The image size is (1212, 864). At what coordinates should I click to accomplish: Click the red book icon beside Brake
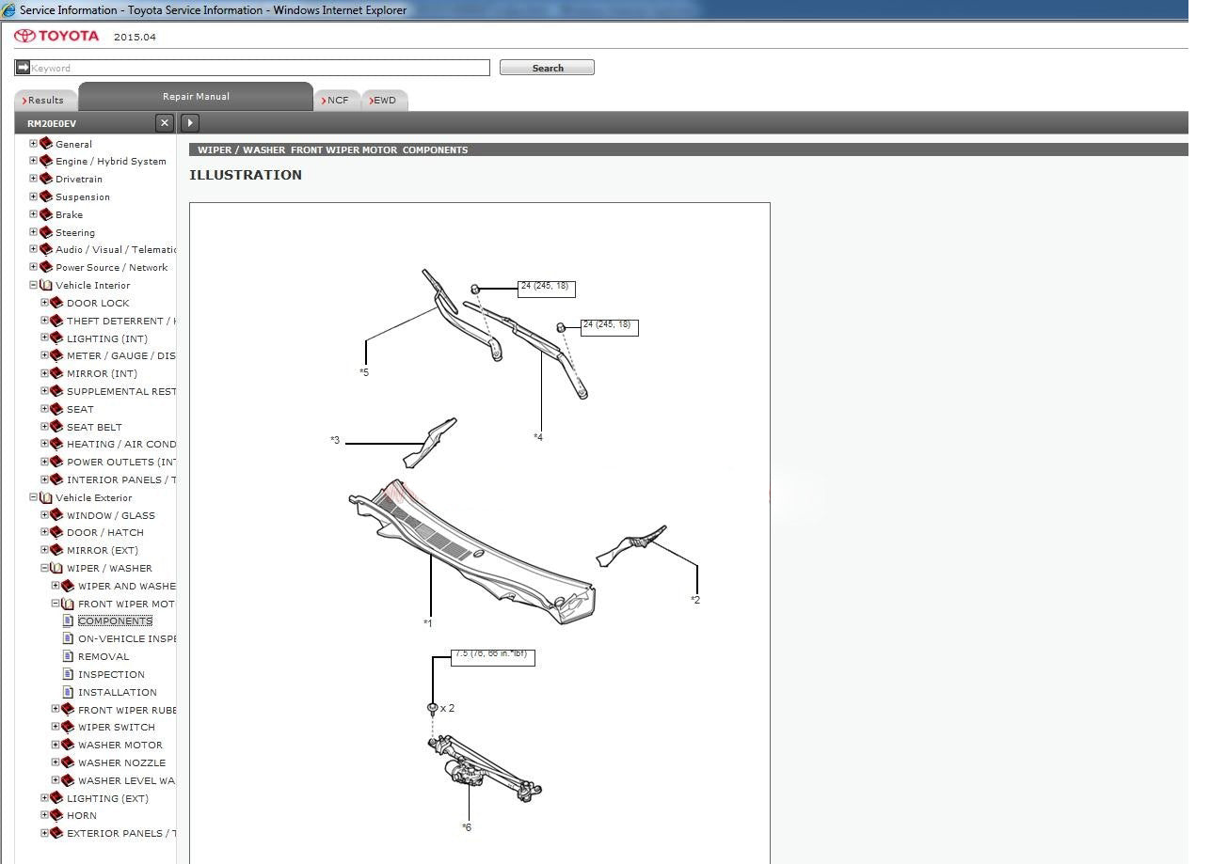[x=45, y=214]
